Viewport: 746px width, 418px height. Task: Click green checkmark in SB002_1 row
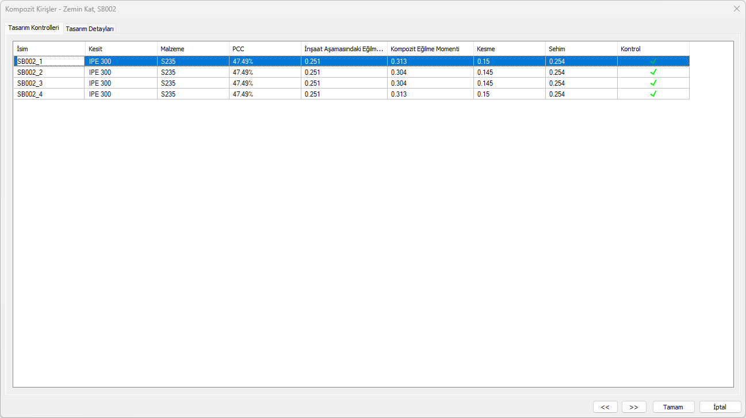click(x=653, y=62)
